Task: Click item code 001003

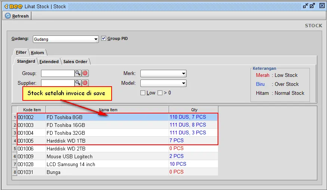Action: [x=26, y=125]
